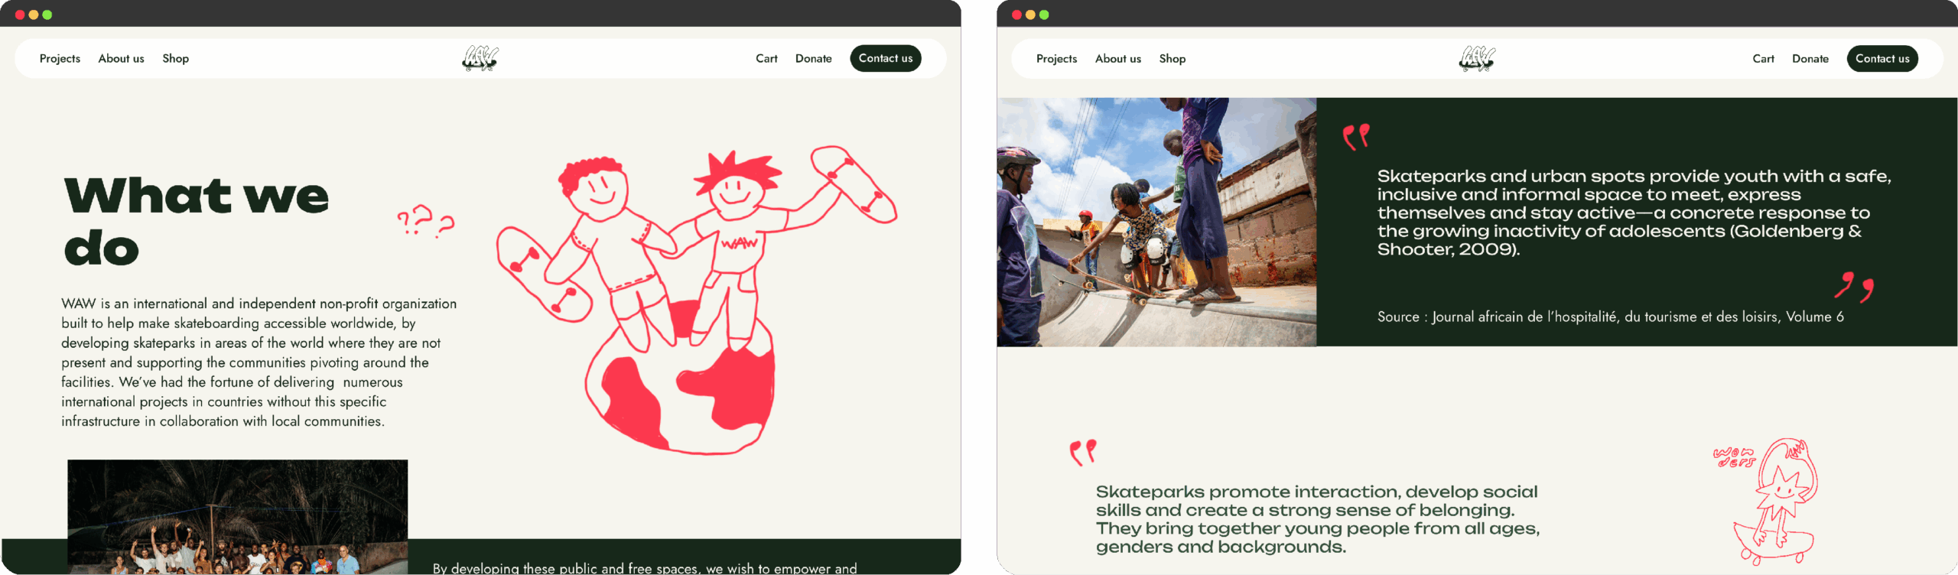The width and height of the screenshot is (1958, 575).
Task: Open Shop in left window navbar
Action: click(175, 59)
